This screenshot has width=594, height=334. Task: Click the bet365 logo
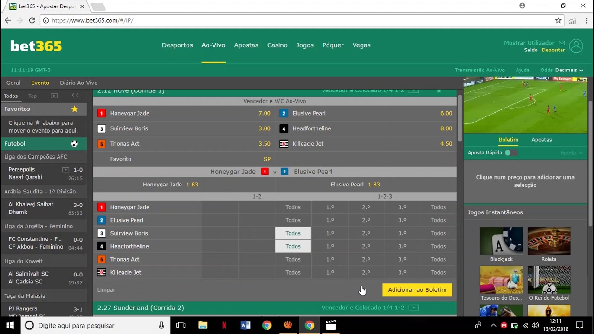36,46
